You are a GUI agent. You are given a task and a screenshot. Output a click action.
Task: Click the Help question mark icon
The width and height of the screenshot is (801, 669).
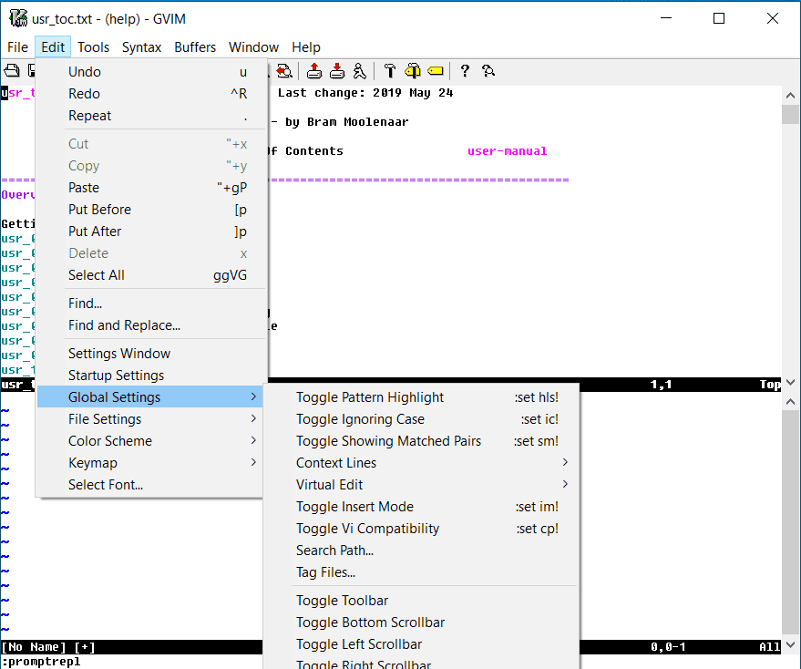click(465, 70)
